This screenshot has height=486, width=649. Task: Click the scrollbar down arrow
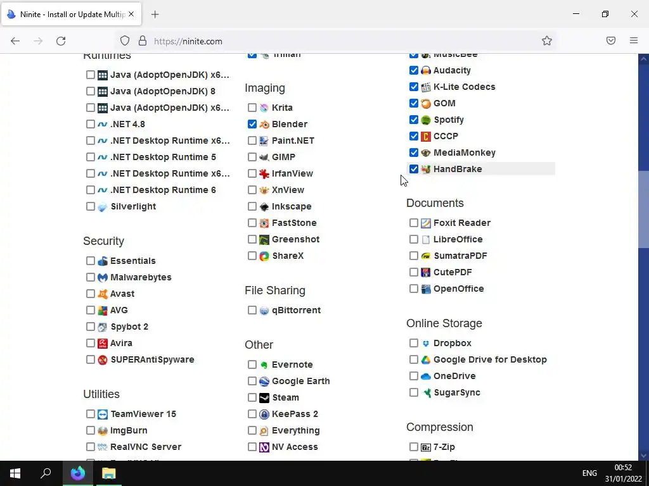click(x=643, y=456)
